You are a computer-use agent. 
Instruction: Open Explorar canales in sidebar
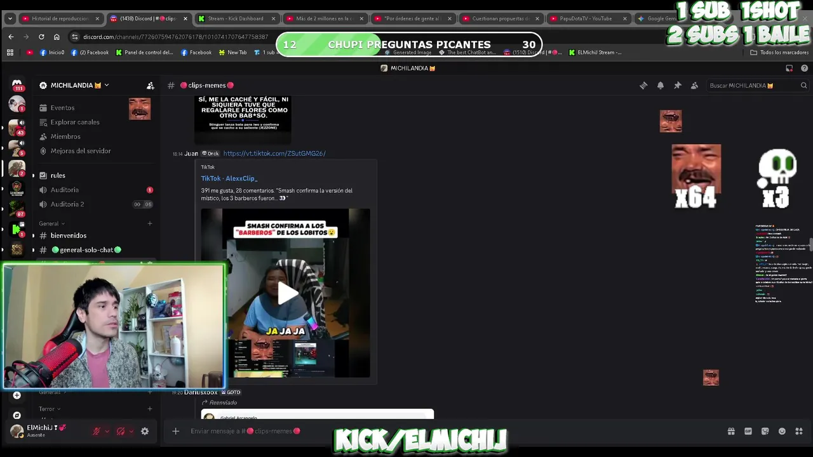coord(74,122)
